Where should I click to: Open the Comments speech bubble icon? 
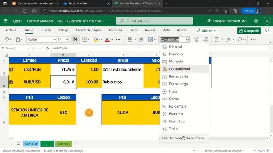[x=267, y=31]
